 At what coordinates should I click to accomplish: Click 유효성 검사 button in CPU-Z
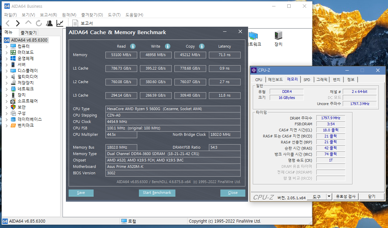click(346, 197)
